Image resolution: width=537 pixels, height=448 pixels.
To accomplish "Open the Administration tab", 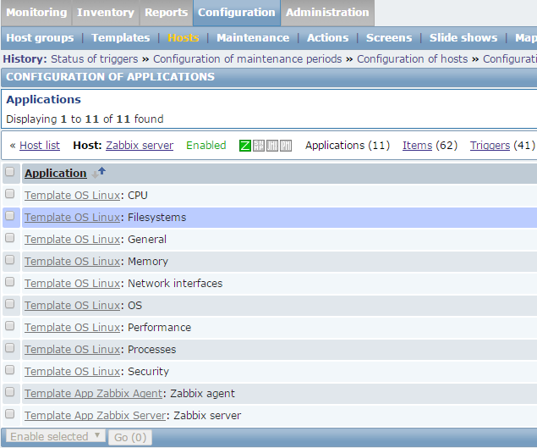I will click(327, 13).
